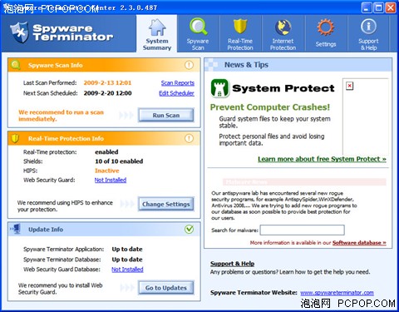Viewport: 399px width, 312px height.
Task: Click Not Installed link for Web Security Guard
Action: coord(111,180)
